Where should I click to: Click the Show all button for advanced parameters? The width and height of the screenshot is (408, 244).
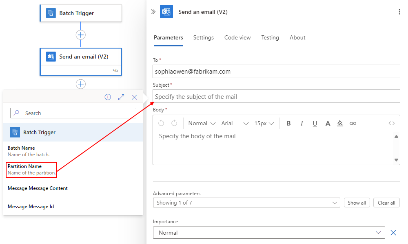click(357, 203)
